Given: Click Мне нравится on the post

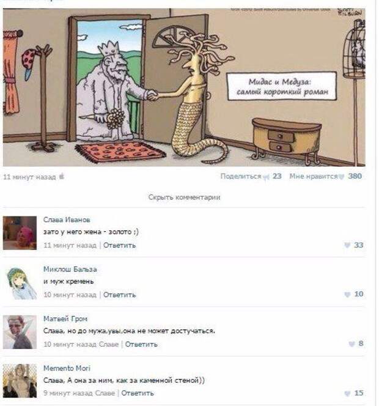Looking at the screenshot, I should tap(314, 176).
